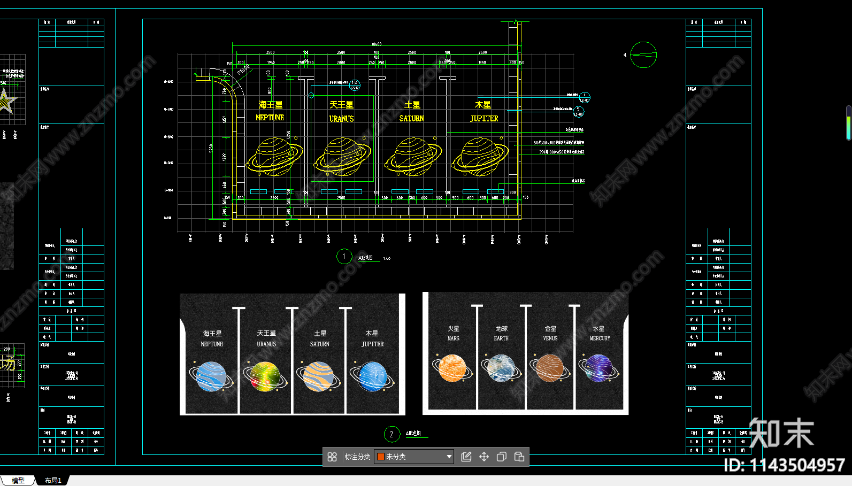This screenshot has height=486, width=852.
Task: Click the north arrow compass symbol
Action: pyautogui.click(x=643, y=55)
